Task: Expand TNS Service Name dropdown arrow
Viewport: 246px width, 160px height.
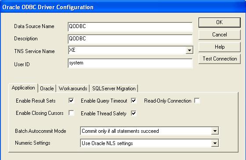Action: tap(189, 50)
